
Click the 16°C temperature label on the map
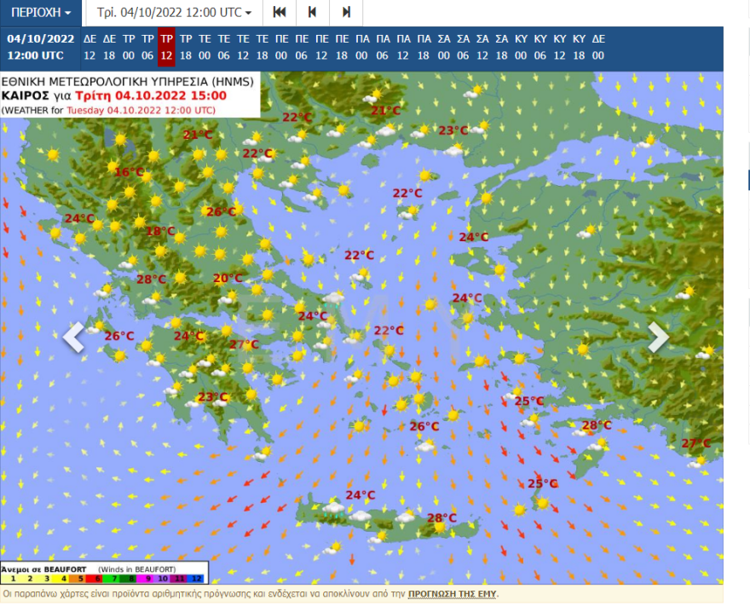(130, 172)
